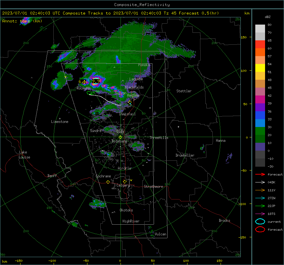
Task: Click the ThreeHills city label
Action: point(159,138)
